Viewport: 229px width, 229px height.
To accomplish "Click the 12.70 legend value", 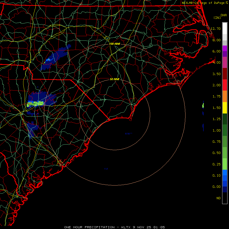I will click(216, 28).
